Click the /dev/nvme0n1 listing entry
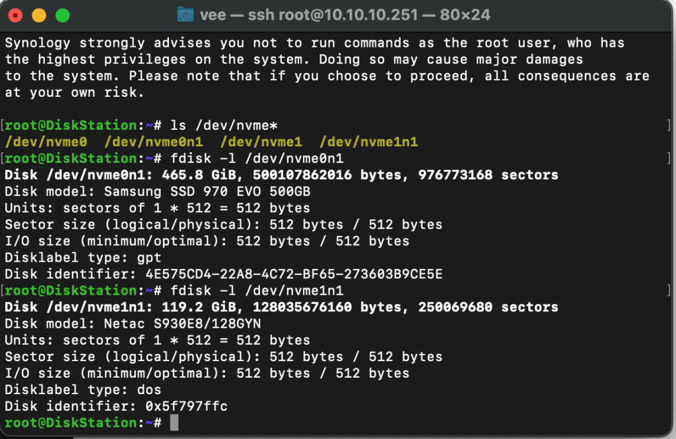 click(153, 142)
